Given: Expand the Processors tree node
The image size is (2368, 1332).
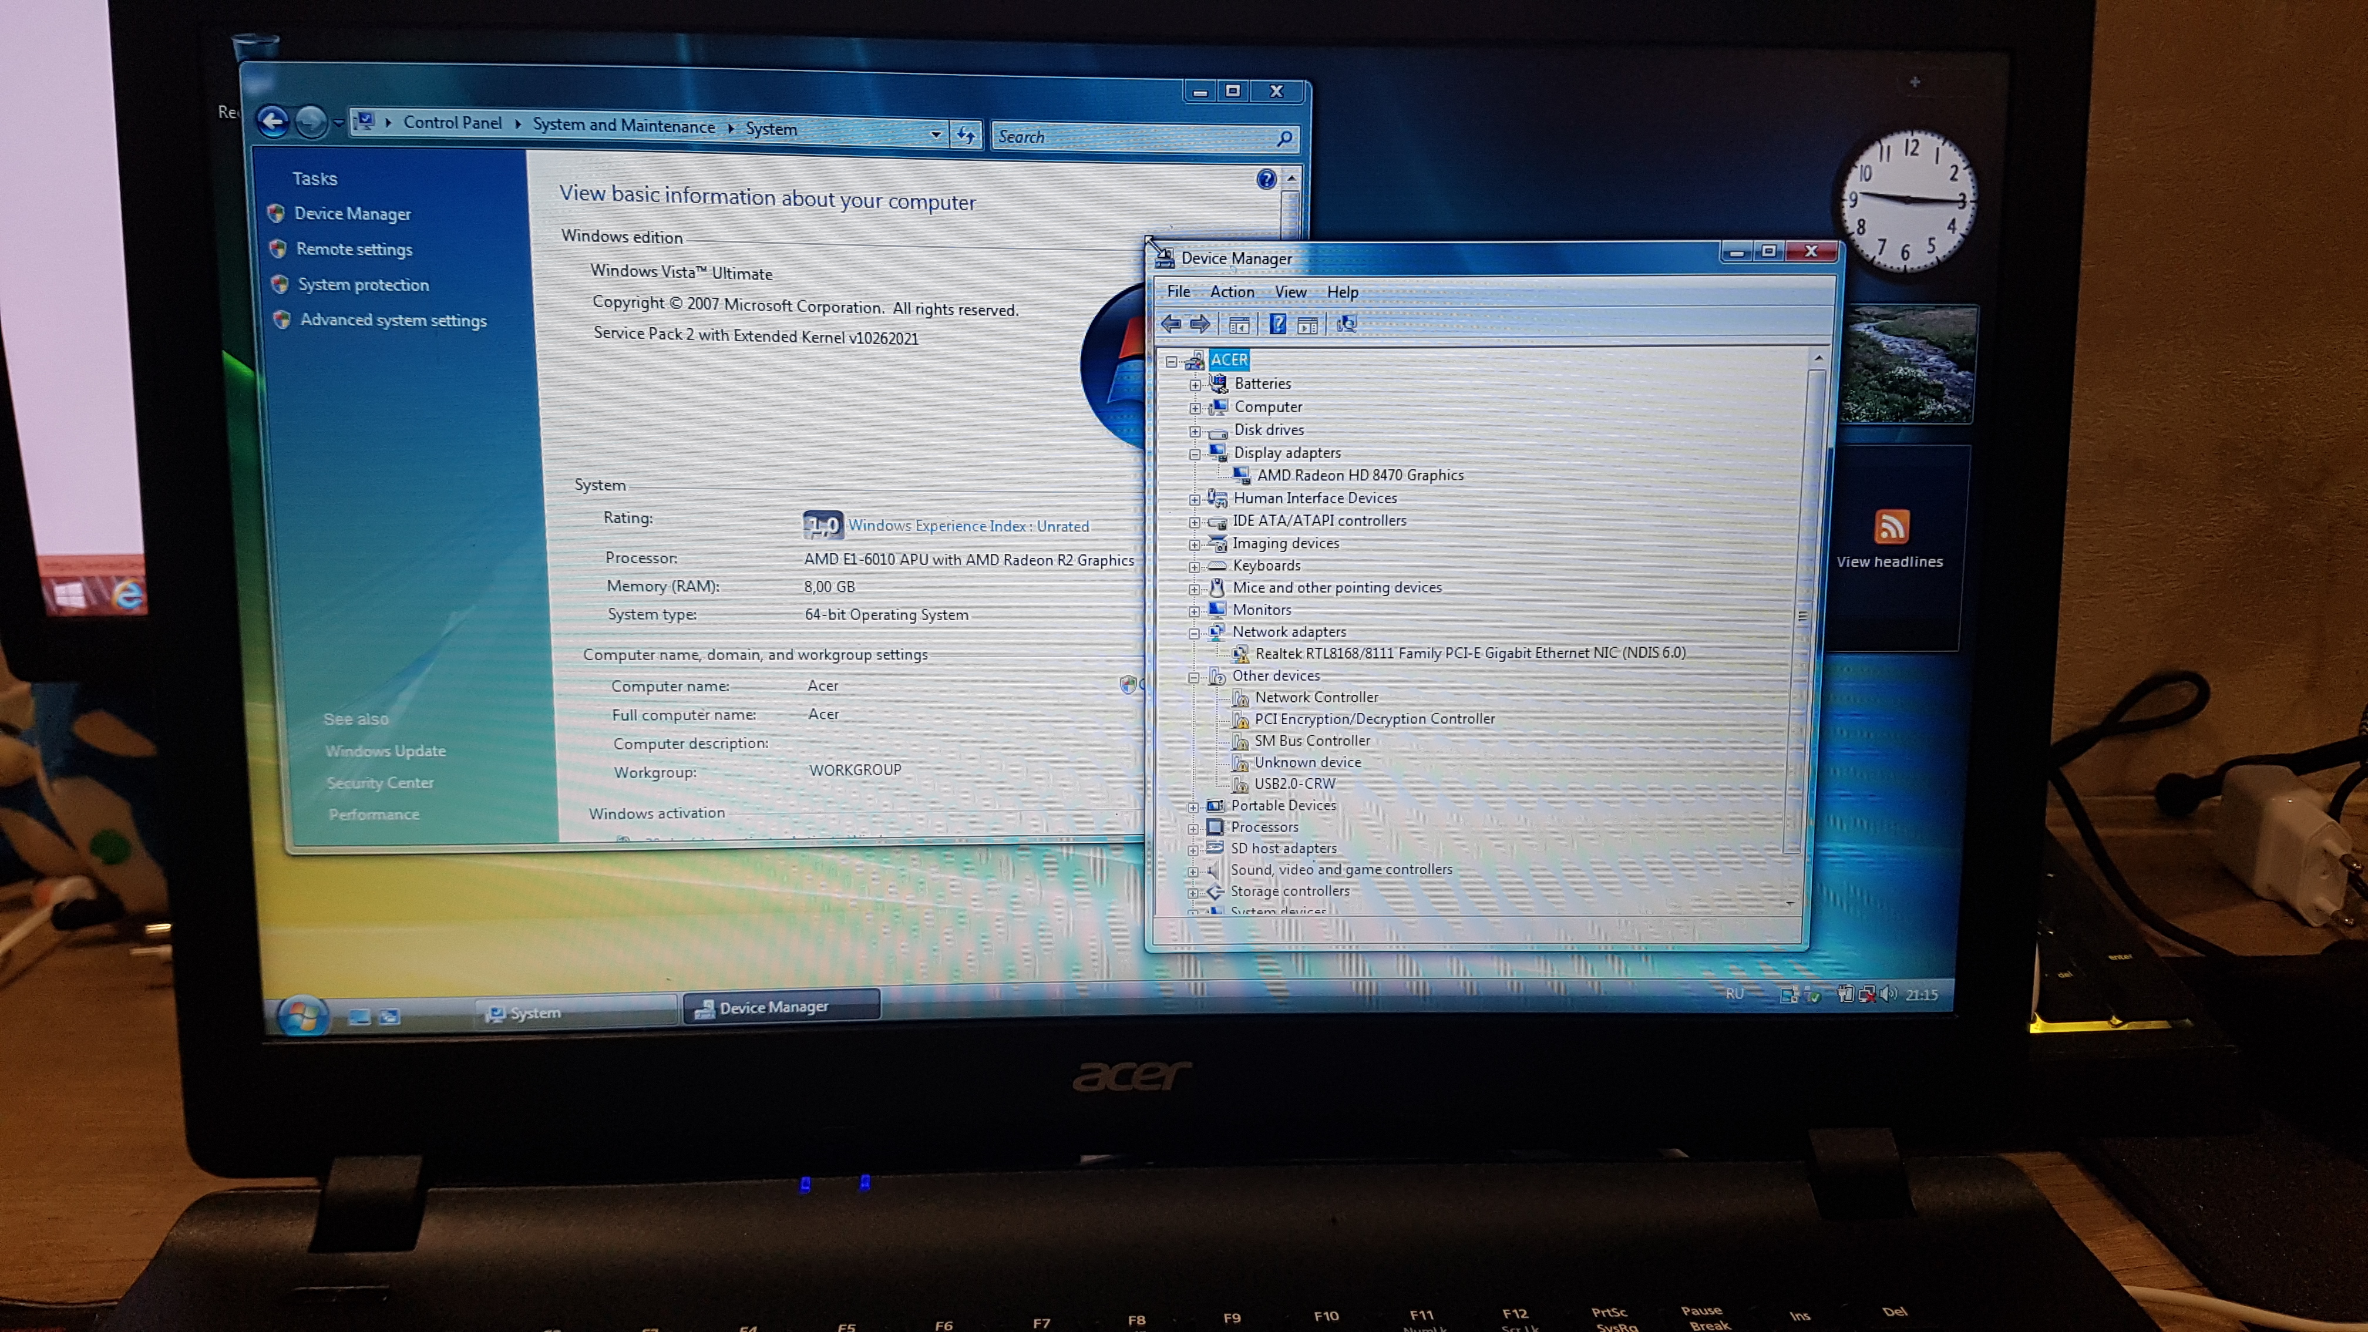Looking at the screenshot, I should tap(1193, 828).
